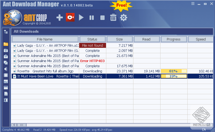Start download with the play button
The width and height of the screenshot is (215, 132).
(x=81, y=18)
